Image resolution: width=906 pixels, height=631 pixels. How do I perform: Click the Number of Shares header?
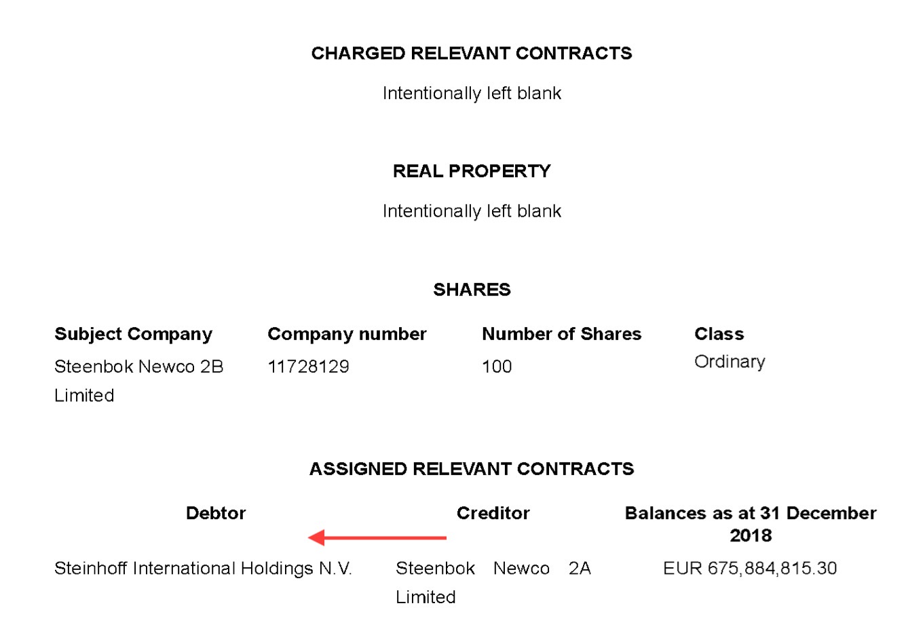(x=561, y=334)
